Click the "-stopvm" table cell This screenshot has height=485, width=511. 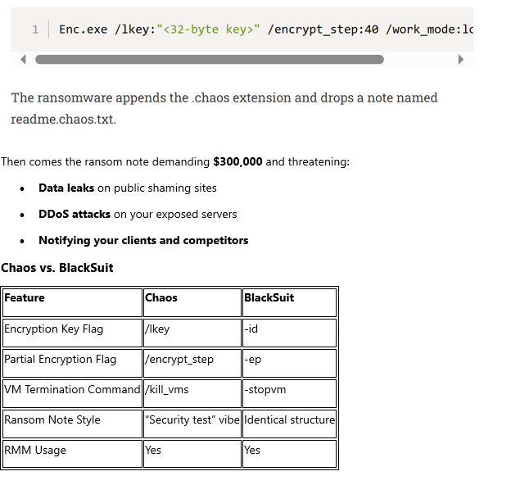(289, 393)
